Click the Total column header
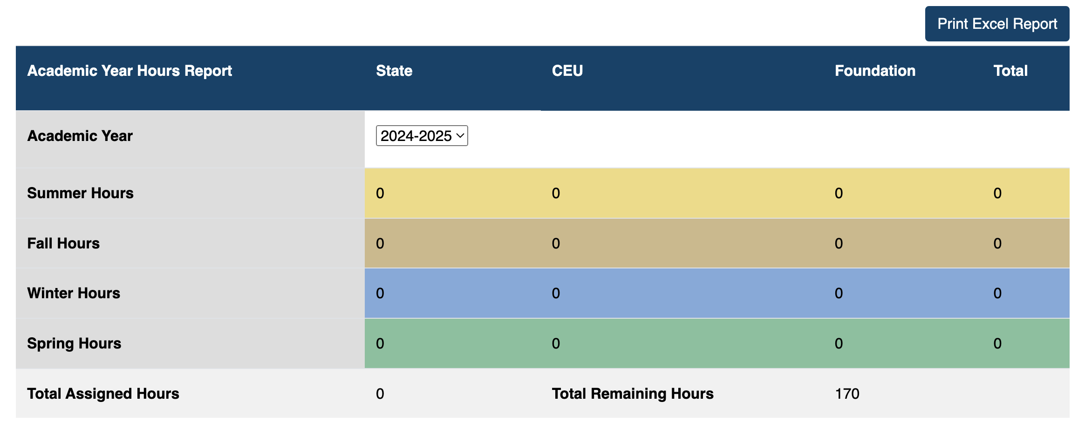 pos(1010,71)
